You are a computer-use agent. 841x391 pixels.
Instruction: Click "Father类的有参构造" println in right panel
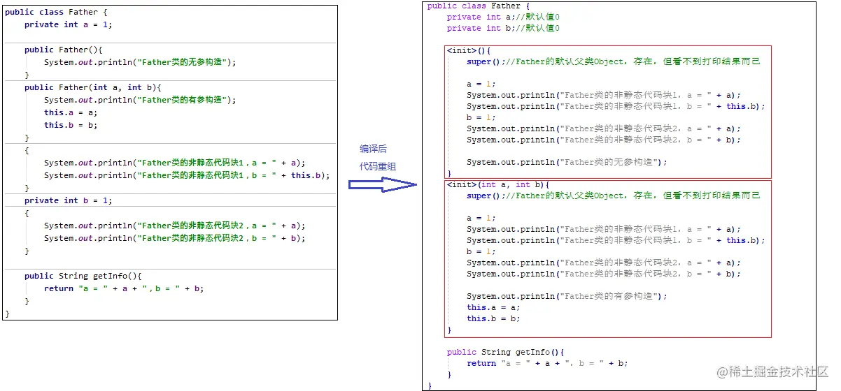[567, 296]
